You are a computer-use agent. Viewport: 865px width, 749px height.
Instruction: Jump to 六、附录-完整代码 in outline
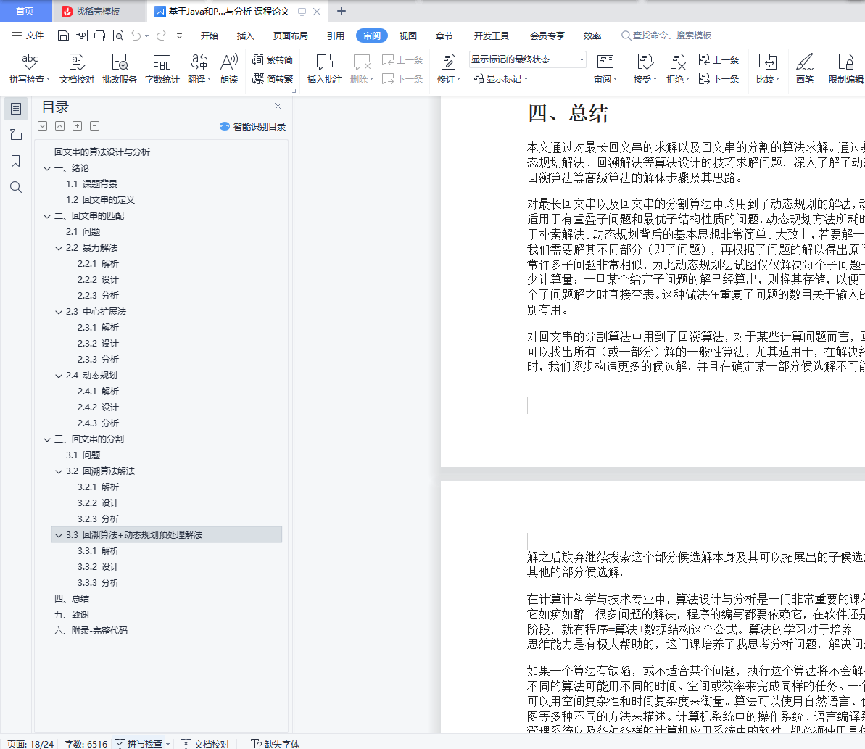[91, 630]
